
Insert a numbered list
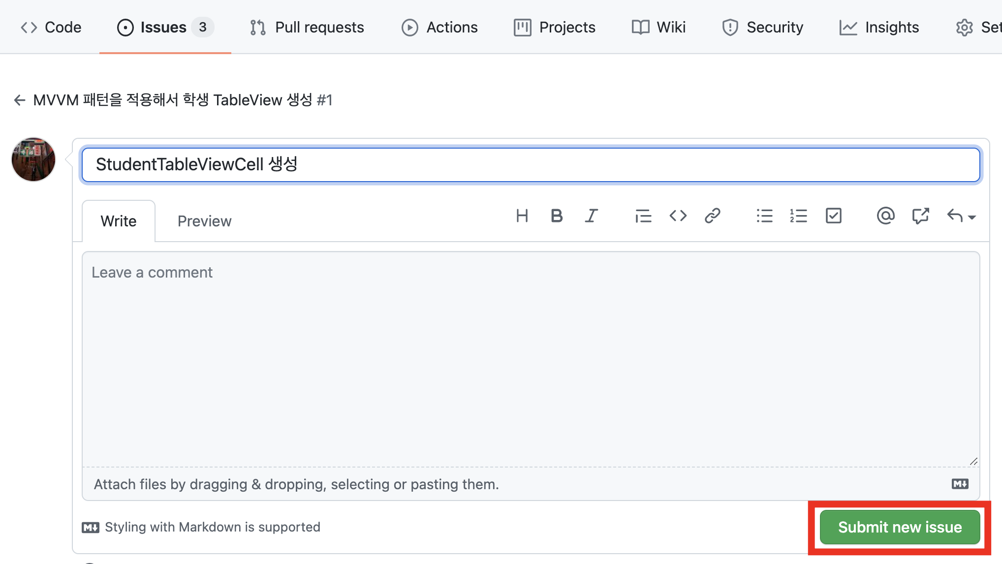tap(798, 216)
